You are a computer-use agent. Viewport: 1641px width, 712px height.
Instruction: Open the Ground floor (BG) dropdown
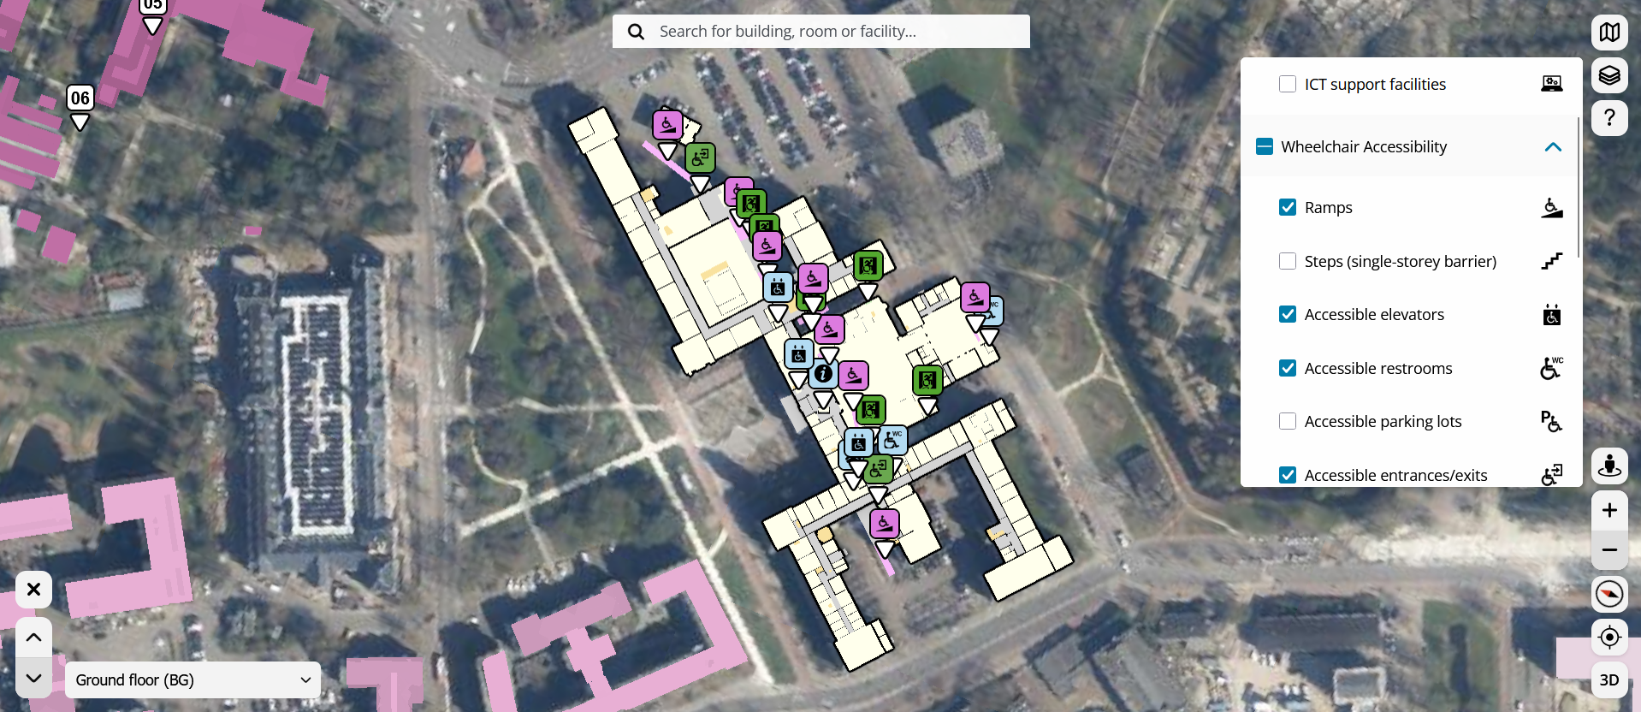pyautogui.click(x=193, y=680)
